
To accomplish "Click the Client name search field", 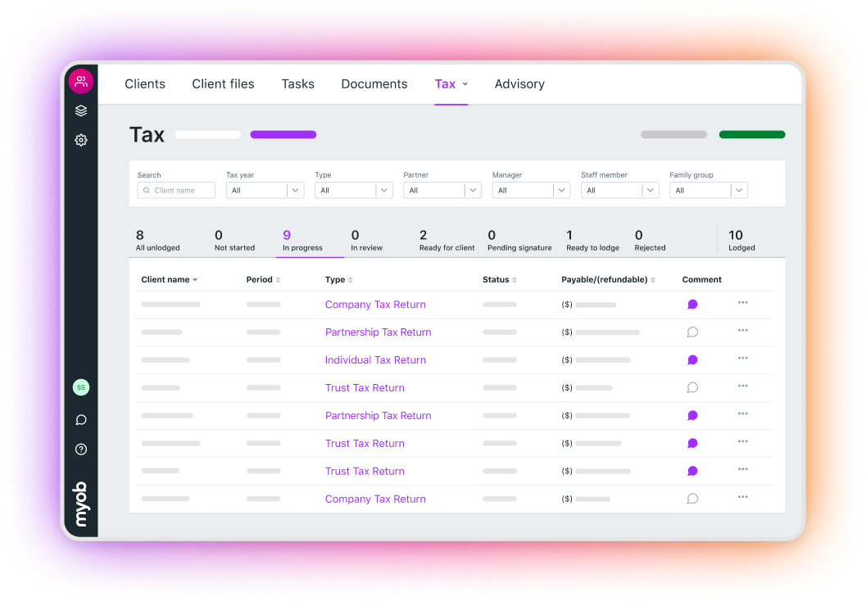I will [176, 191].
